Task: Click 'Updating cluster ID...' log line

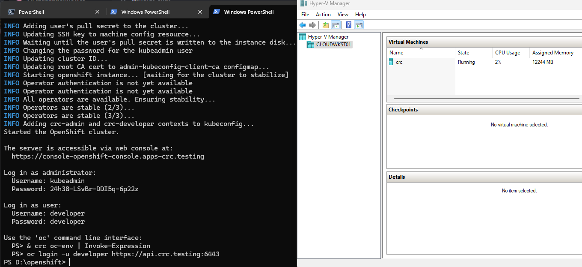Action: pyautogui.click(x=56, y=59)
